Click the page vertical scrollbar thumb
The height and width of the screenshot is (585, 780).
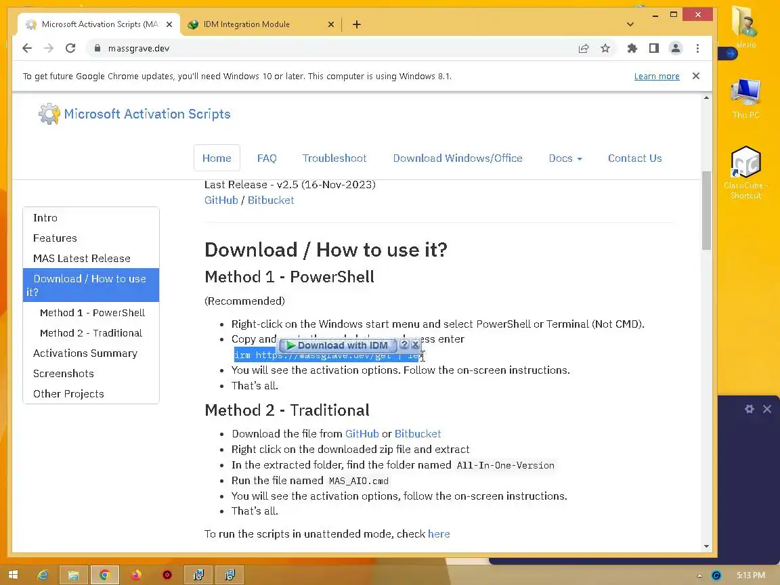click(706, 211)
